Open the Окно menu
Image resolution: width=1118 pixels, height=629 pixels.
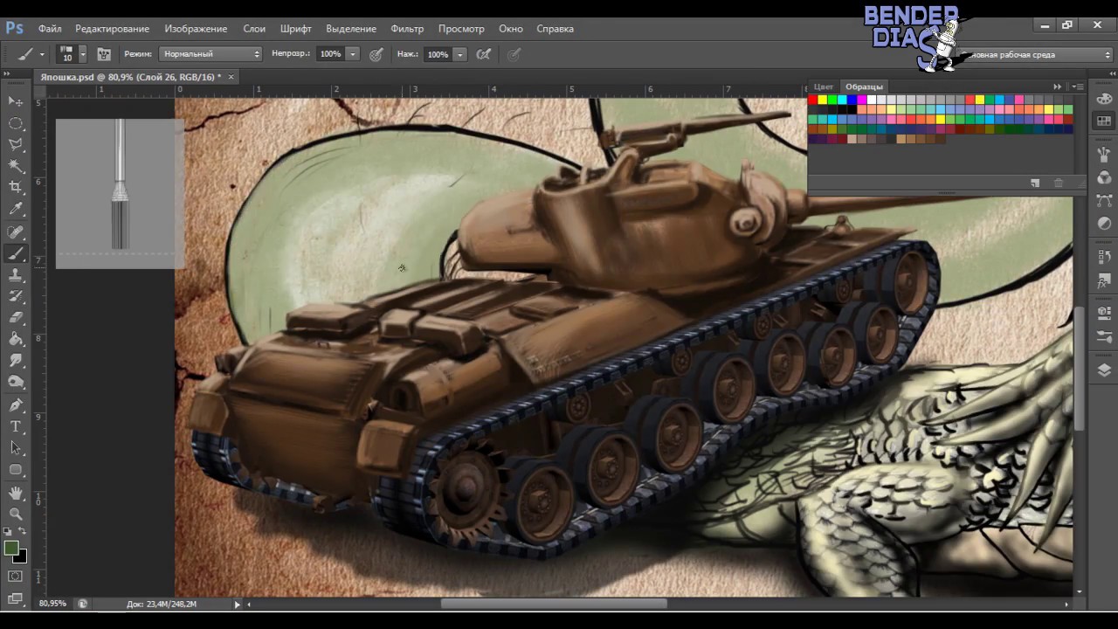pyautogui.click(x=511, y=29)
